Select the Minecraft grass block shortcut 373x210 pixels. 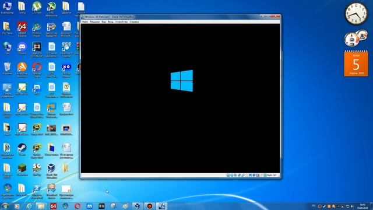tap(22, 170)
